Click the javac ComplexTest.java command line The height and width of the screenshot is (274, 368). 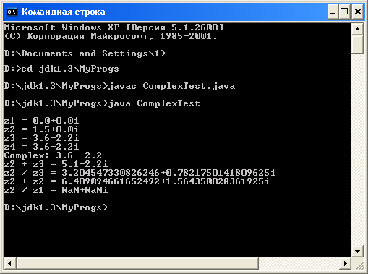[x=119, y=86]
